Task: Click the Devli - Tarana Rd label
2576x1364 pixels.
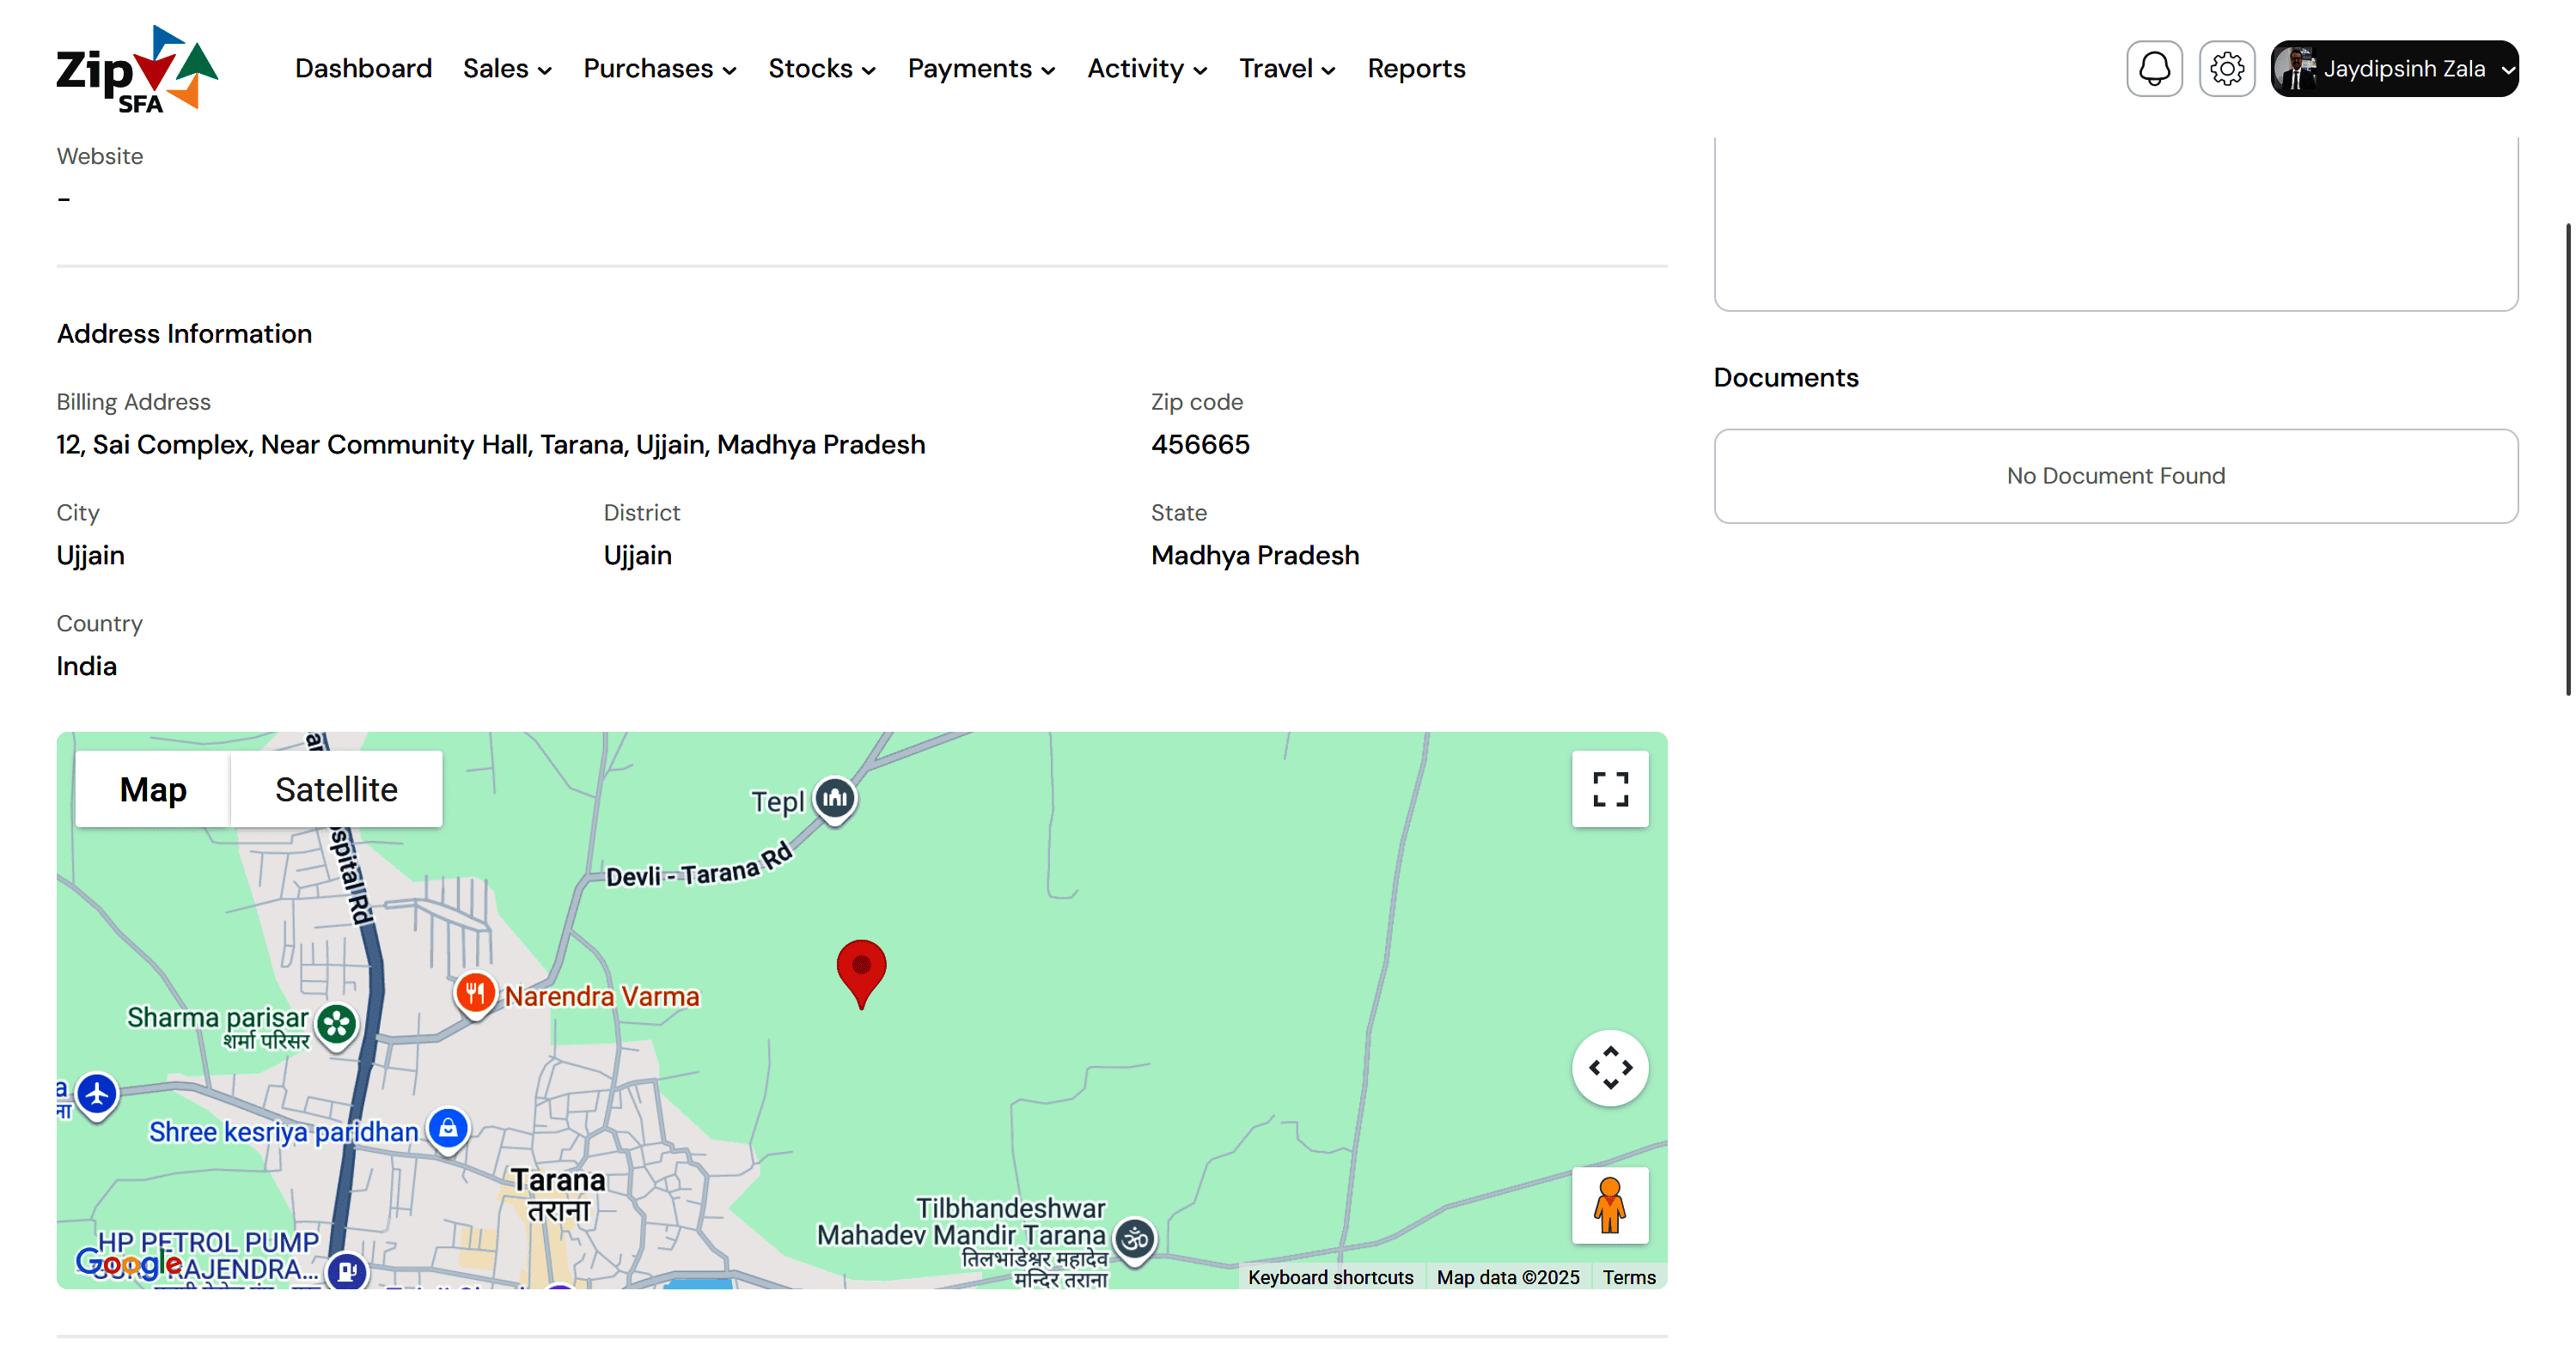Action: [x=699, y=866]
